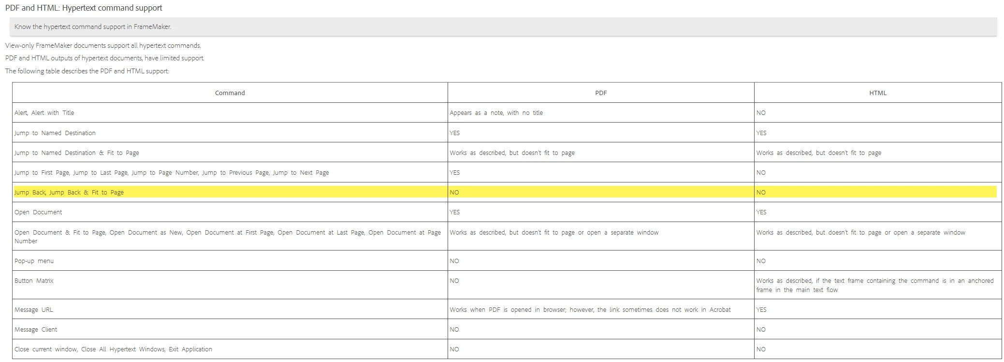Click PDF 'NO' in the highlighted Jump Back row
This screenshot has width=1004, height=362.
[x=601, y=192]
